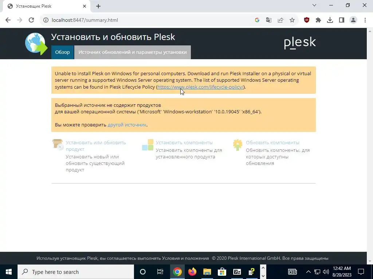The height and width of the screenshot is (279, 373).
Task: Click Обновить компоненты link
Action: [272, 142]
